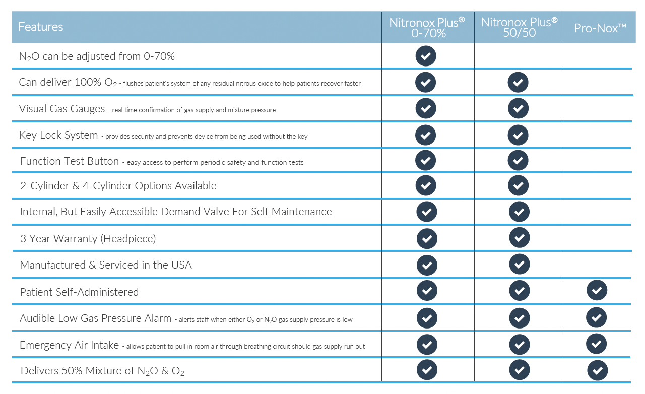The width and height of the screenshot is (645, 394).
Task: Click the Internal Demand Valve feature text
Action: point(176,212)
